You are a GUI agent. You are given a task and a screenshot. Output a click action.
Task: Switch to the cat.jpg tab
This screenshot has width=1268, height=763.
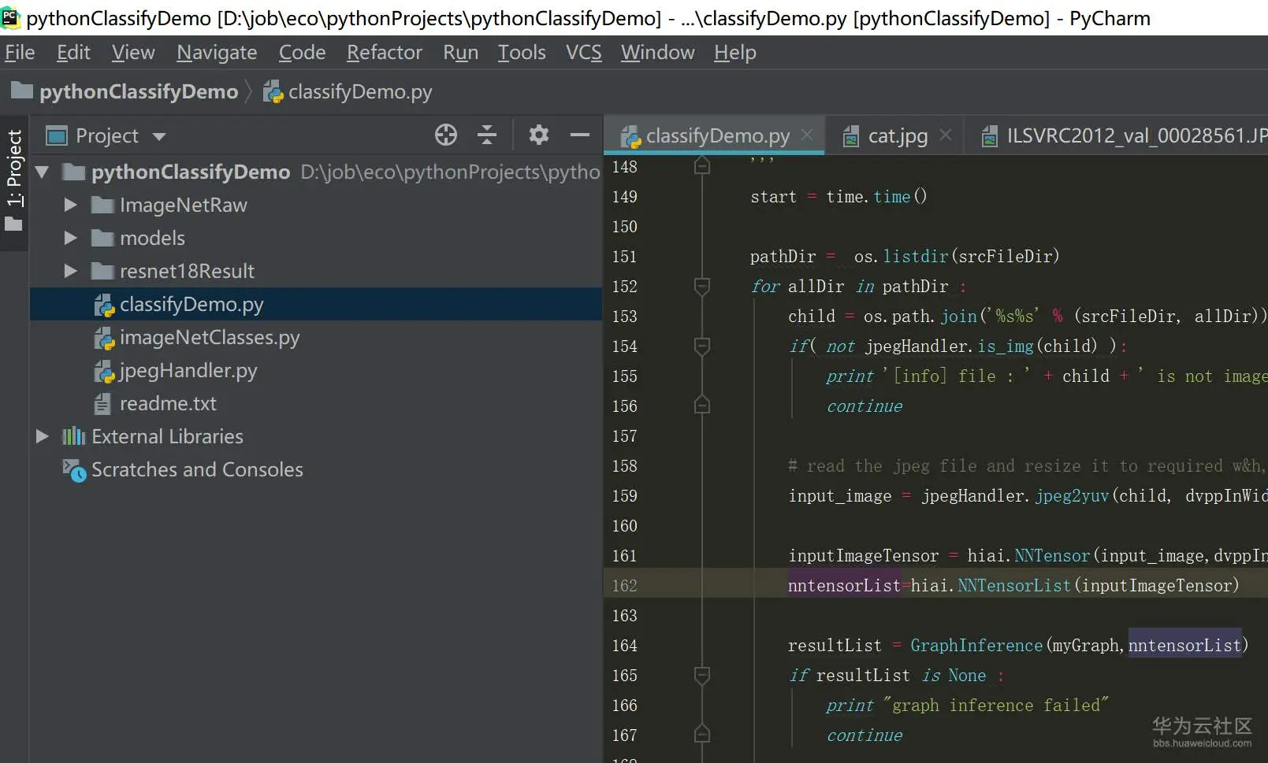coord(897,136)
